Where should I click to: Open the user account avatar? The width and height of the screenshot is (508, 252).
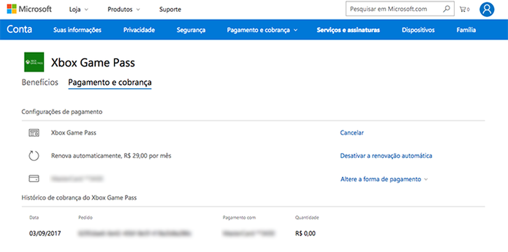click(x=487, y=9)
